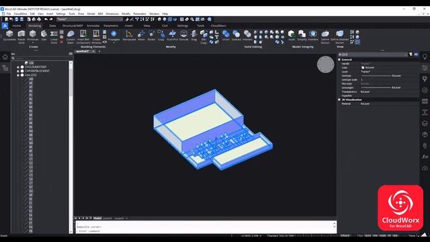Collapse the General properties section
This screenshot has width=430, height=242.
pyautogui.click(x=339, y=60)
